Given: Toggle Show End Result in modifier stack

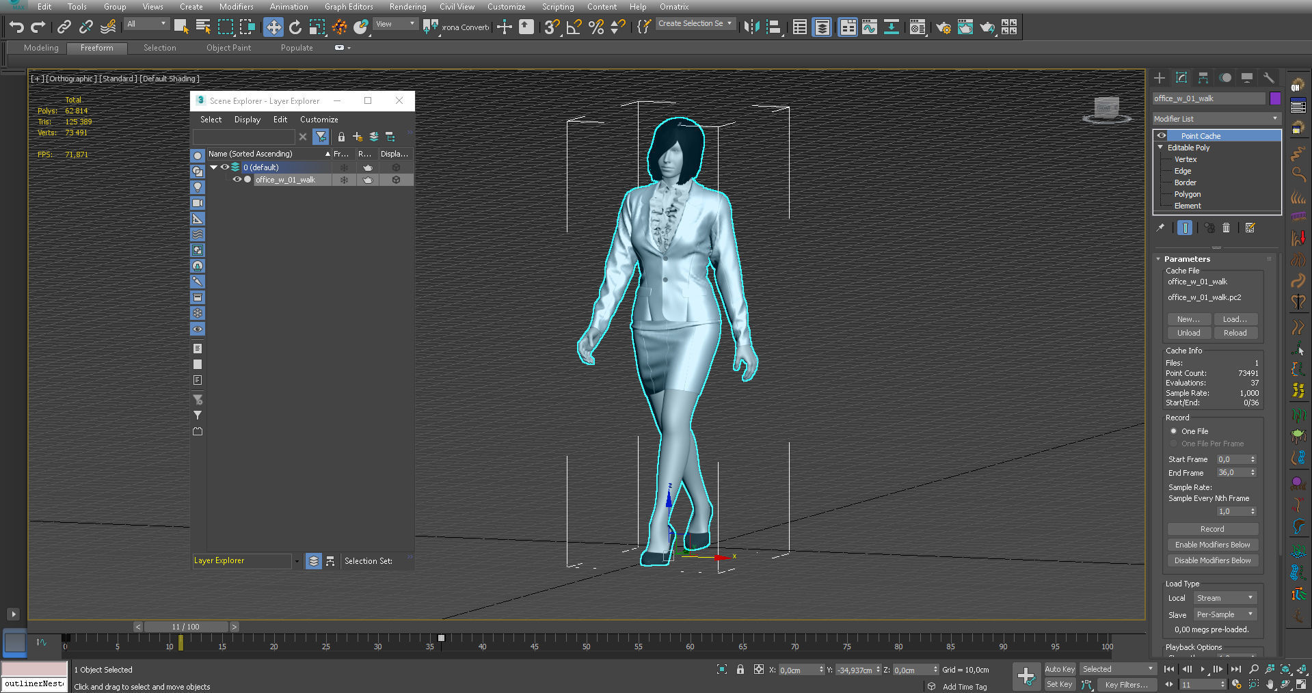Looking at the screenshot, I should tap(1185, 228).
